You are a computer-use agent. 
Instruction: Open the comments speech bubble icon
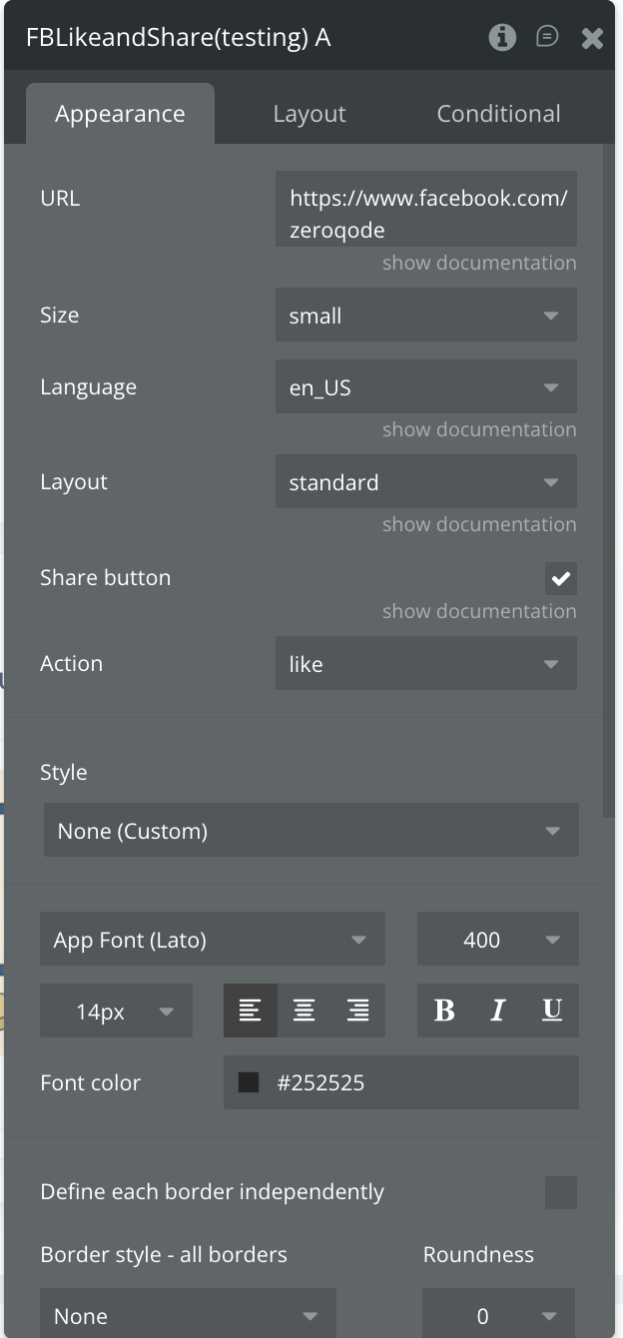tap(547, 38)
